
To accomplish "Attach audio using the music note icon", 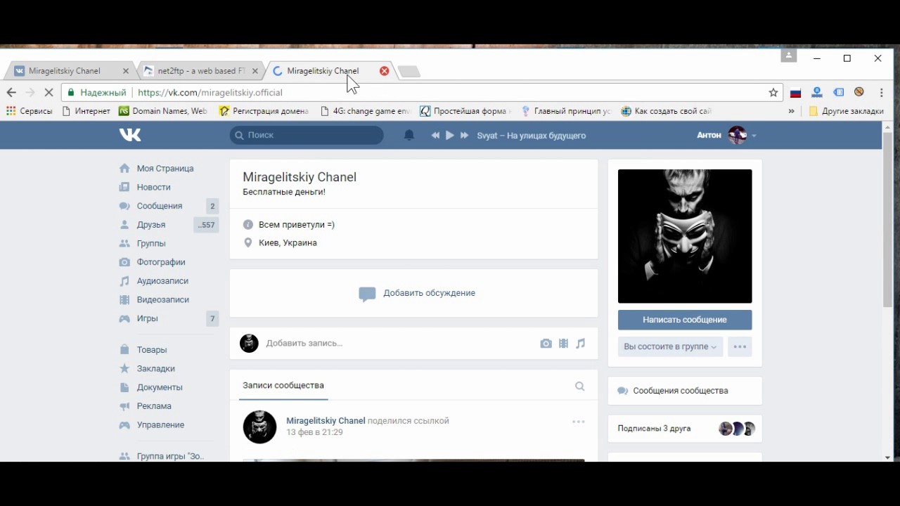I will pos(581,344).
